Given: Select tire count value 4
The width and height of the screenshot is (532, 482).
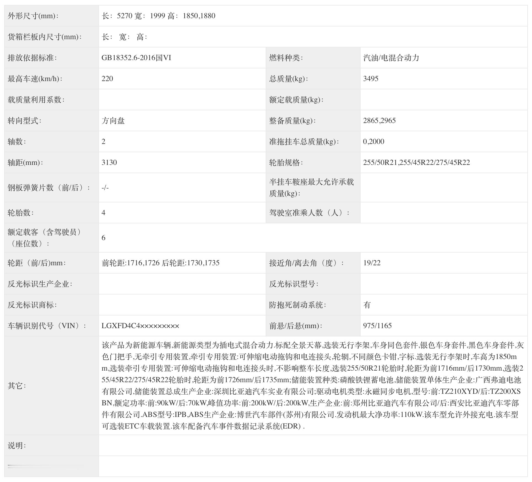Looking at the screenshot, I should pos(103,213).
